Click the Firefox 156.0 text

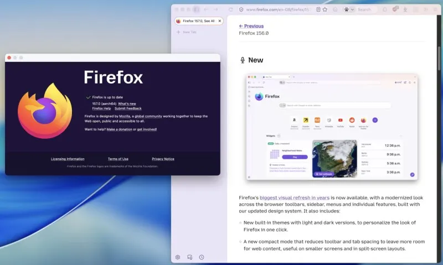254,33
